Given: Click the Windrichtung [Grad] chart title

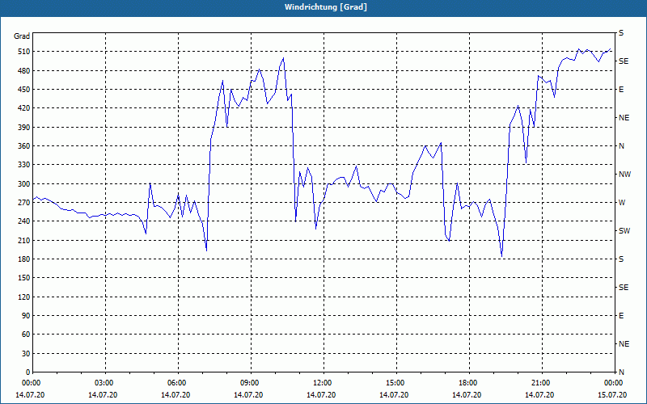Looking at the screenshot, I should (x=326, y=7).
